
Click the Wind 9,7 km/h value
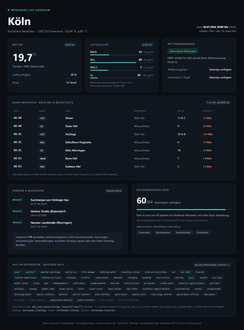71,82
